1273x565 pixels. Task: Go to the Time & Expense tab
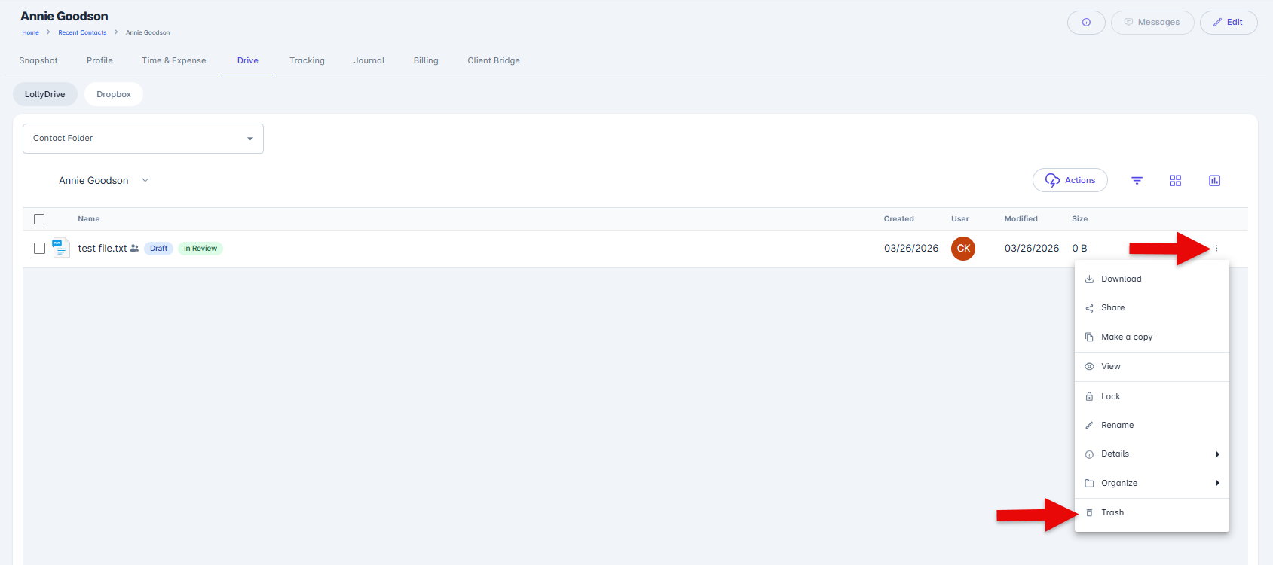(x=174, y=61)
